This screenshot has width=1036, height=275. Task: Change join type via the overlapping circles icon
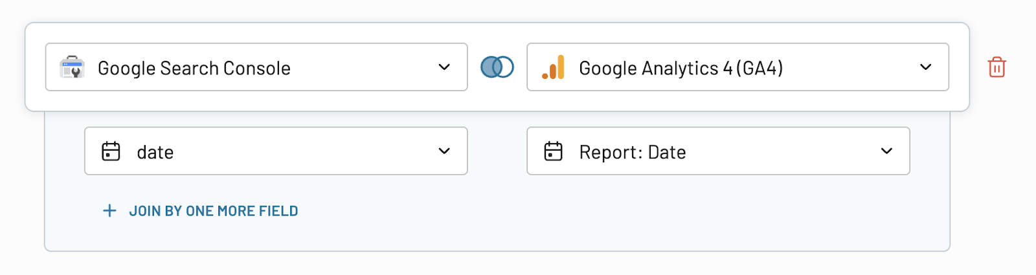pos(497,67)
